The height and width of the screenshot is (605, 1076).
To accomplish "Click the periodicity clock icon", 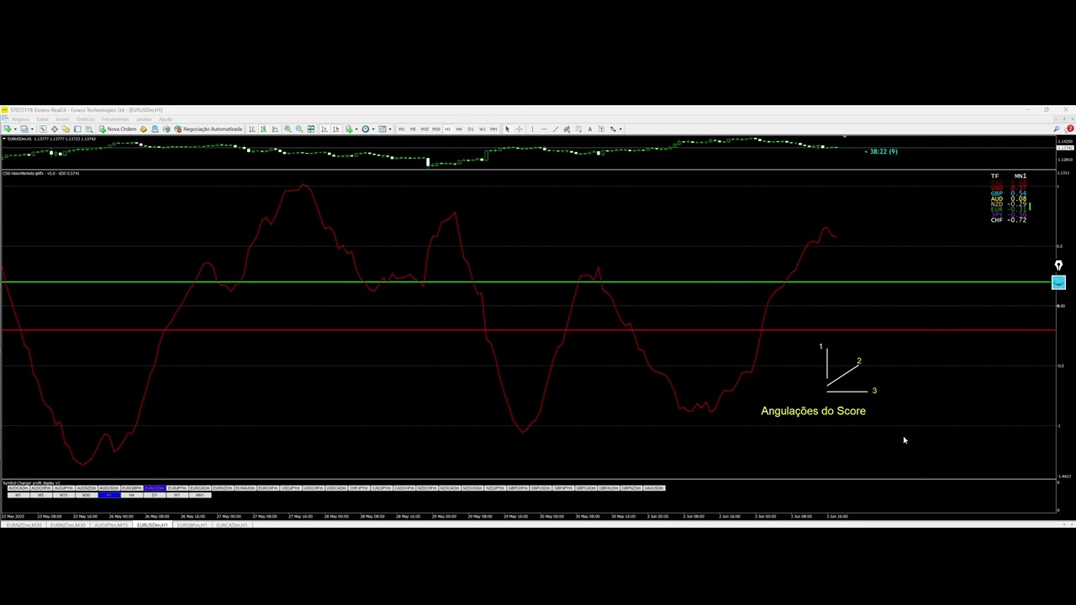I will click(x=366, y=129).
